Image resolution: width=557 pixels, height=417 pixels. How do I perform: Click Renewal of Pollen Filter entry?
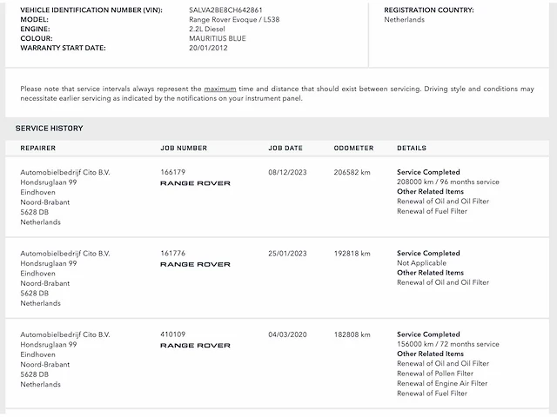(435, 374)
